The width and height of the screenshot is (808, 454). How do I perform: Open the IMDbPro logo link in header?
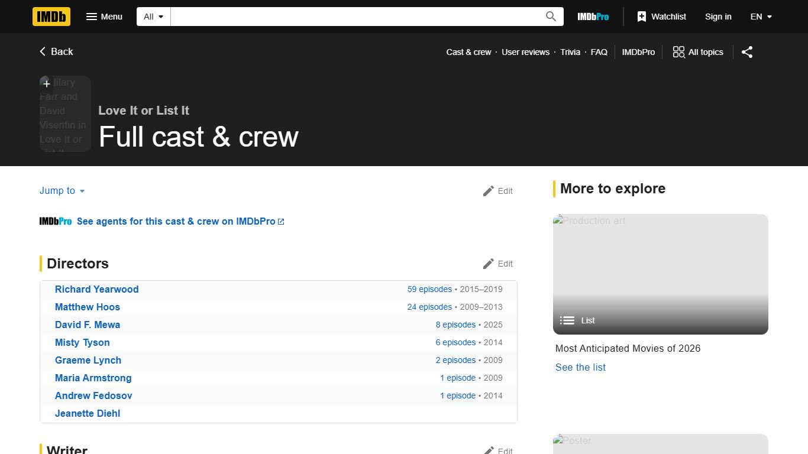click(x=593, y=17)
